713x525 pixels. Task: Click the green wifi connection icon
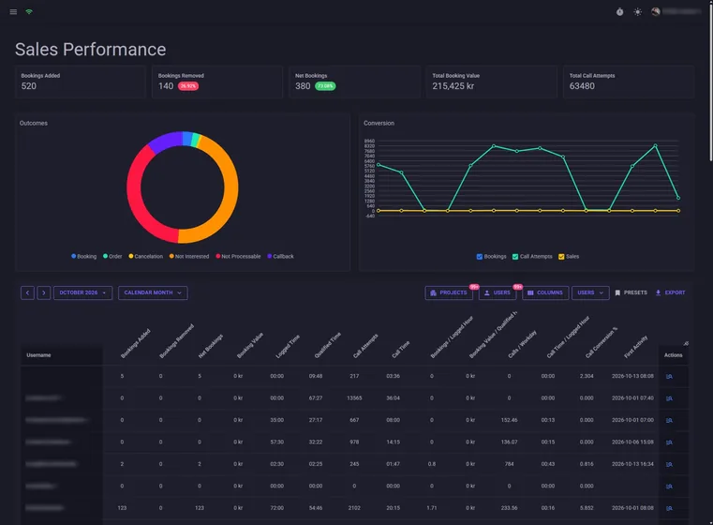[x=29, y=11]
